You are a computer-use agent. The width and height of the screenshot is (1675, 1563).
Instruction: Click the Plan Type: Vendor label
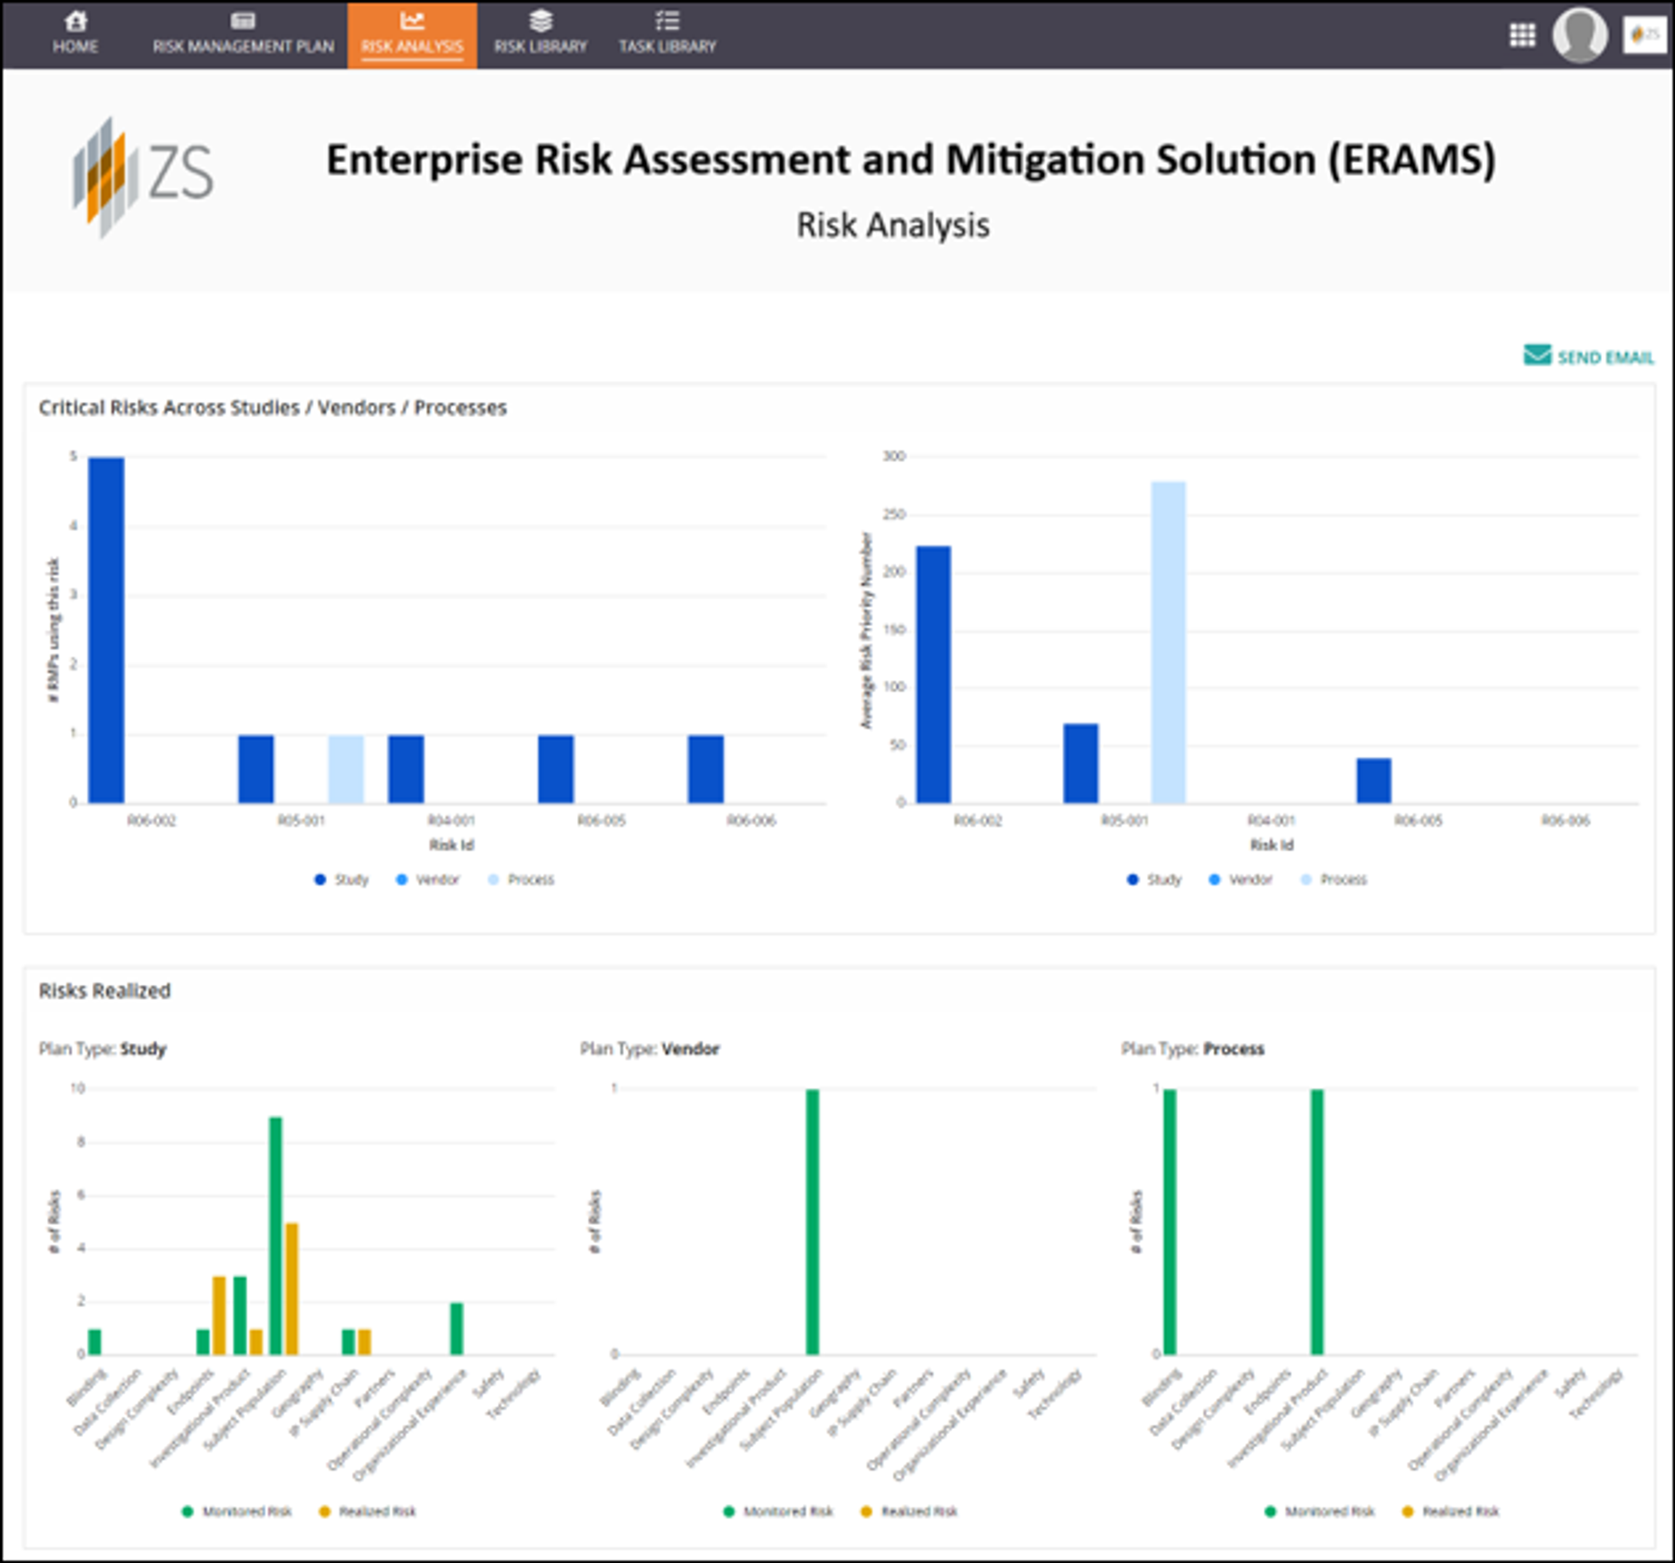click(649, 1049)
